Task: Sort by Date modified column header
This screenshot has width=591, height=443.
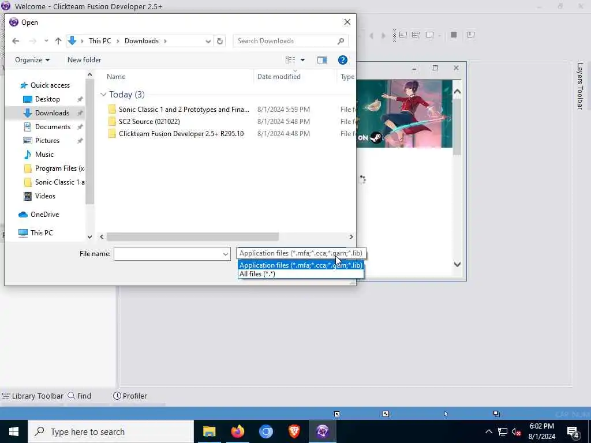Action: pos(279,77)
